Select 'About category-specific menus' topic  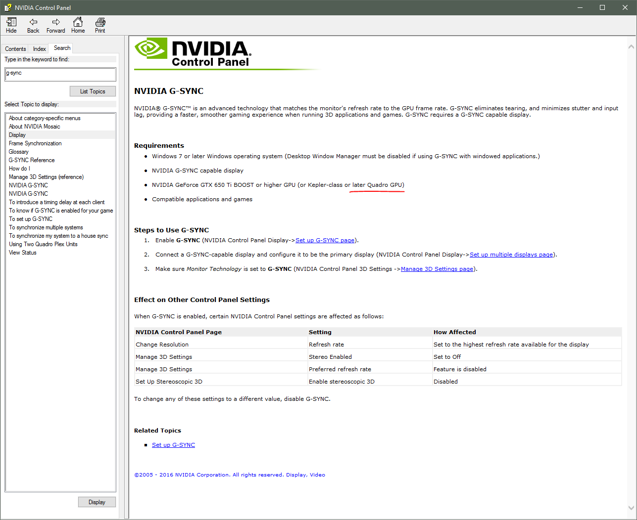pyautogui.click(x=45, y=118)
